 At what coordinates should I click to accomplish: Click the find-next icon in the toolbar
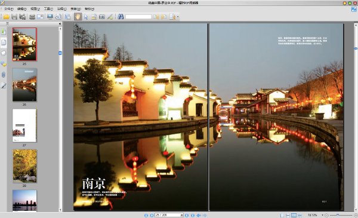(x=163, y=17)
